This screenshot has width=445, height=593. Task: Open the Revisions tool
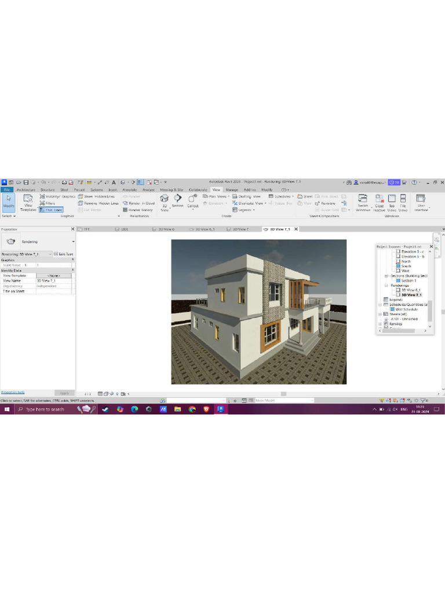coord(325,203)
